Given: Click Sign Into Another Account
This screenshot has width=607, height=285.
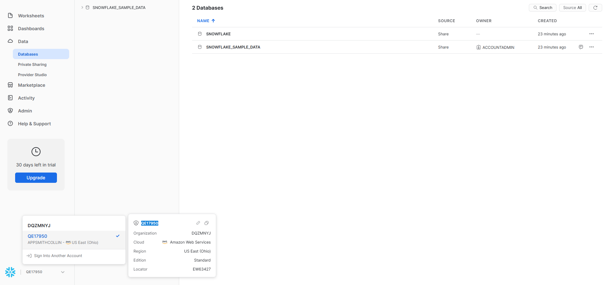Looking at the screenshot, I should [x=58, y=256].
